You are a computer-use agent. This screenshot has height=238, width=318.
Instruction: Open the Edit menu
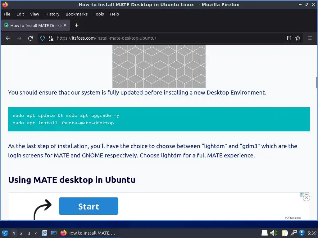pos(20,14)
